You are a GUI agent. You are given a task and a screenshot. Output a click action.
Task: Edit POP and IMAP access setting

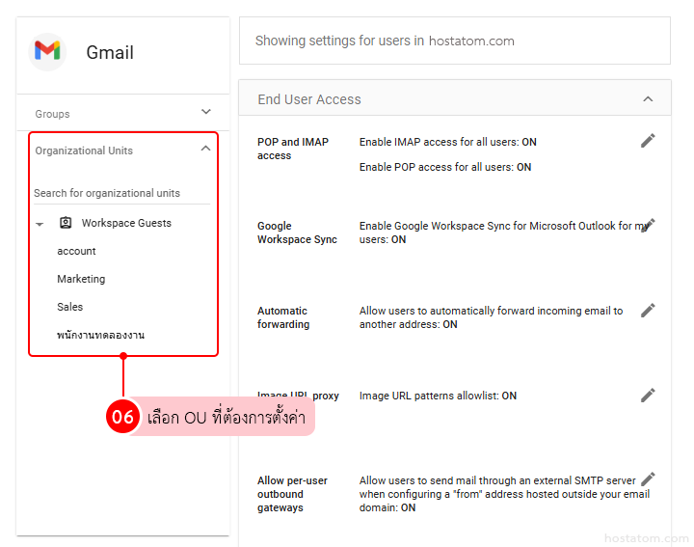tap(648, 141)
